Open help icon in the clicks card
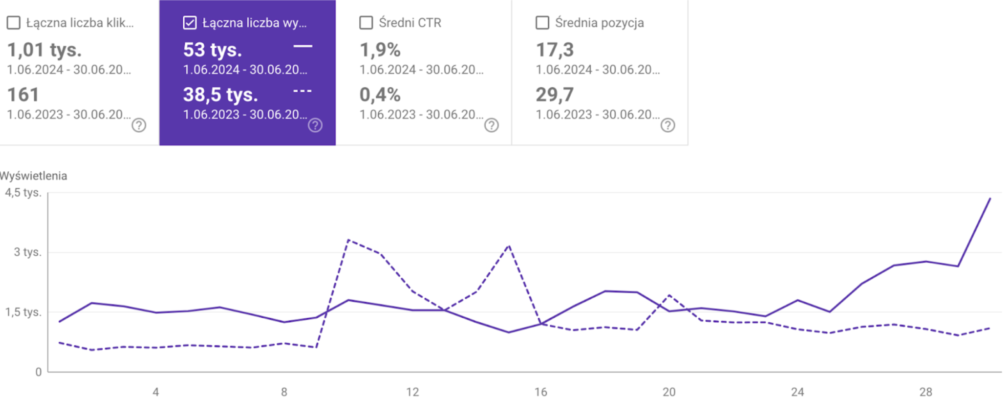The image size is (1005, 400). [139, 125]
